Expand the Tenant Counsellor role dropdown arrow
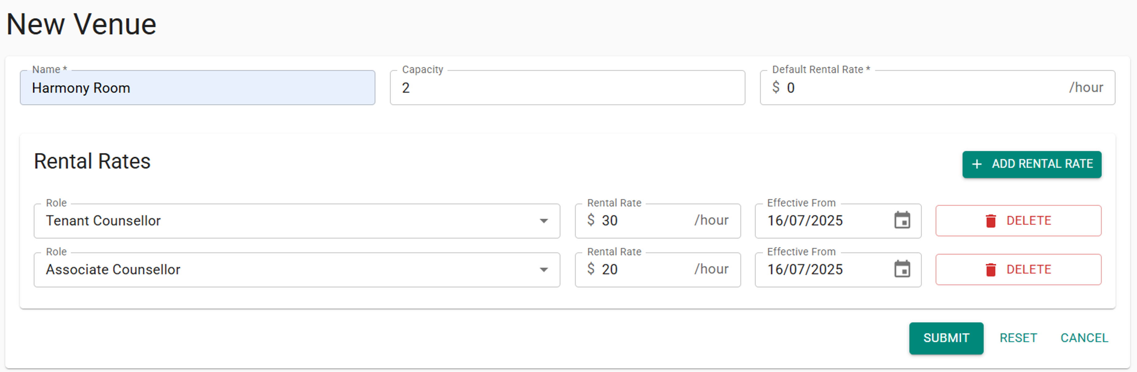 pyautogui.click(x=543, y=221)
